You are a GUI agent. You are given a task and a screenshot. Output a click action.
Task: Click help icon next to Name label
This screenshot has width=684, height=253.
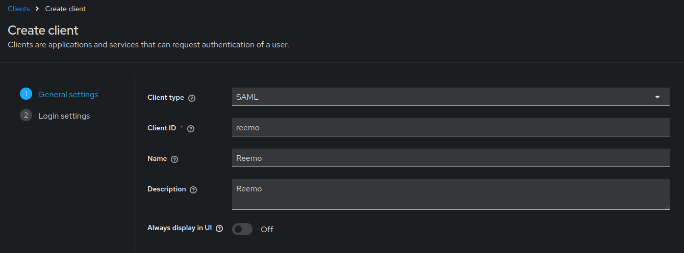click(x=174, y=159)
